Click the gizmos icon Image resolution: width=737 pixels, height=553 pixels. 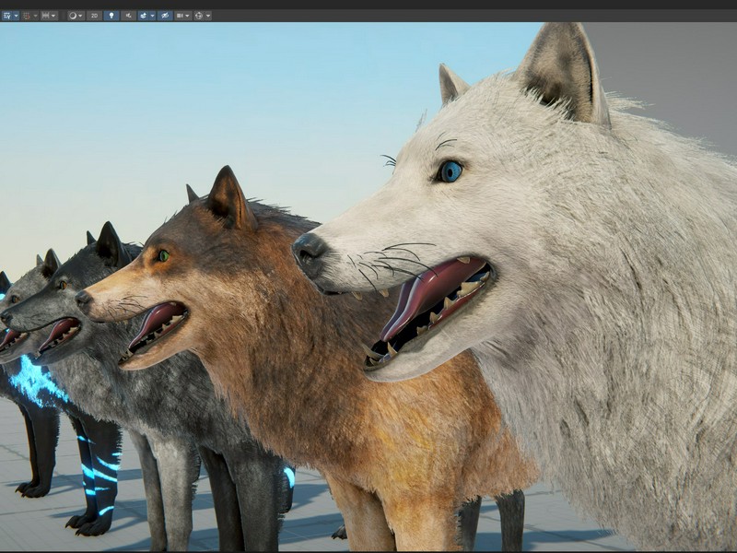click(x=199, y=16)
